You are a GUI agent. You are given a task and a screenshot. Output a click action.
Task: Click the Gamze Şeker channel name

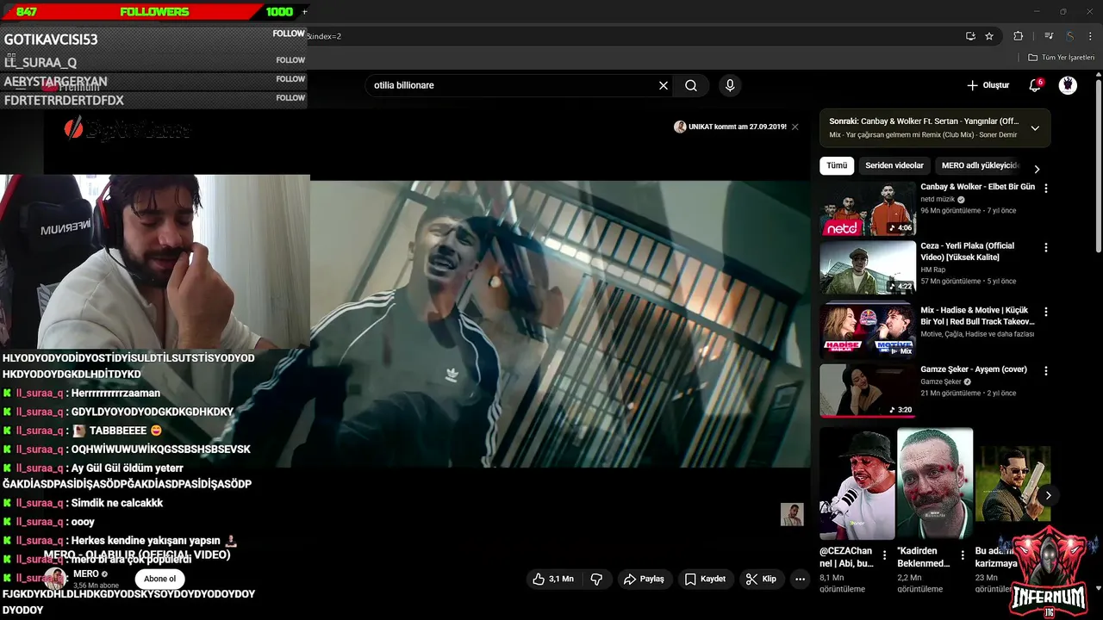[940, 381]
